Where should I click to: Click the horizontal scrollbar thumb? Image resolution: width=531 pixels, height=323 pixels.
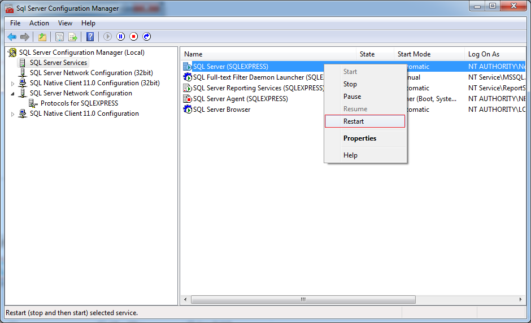(303, 299)
